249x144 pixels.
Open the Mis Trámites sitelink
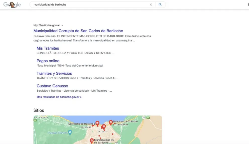[48, 48]
